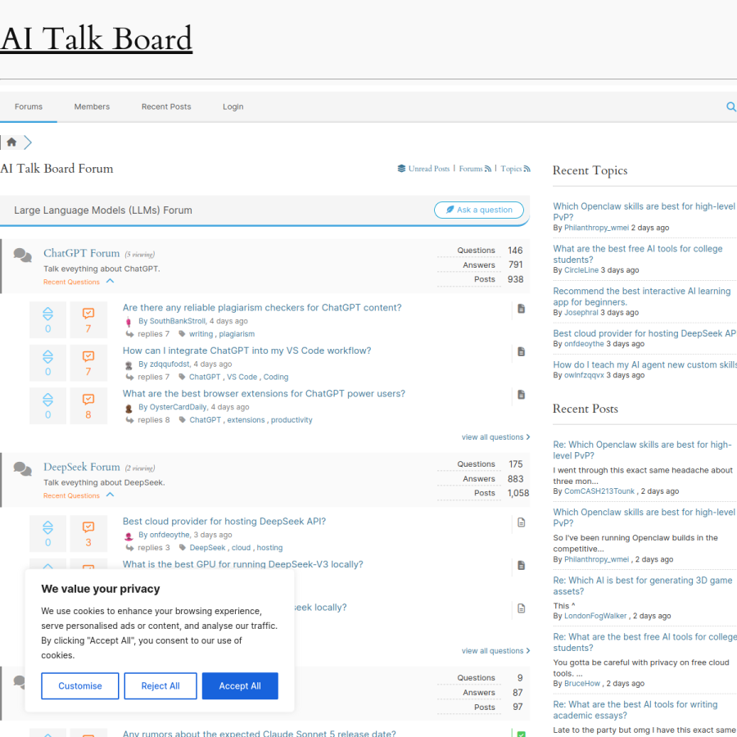This screenshot has width=737, height=737.
Task: View all questions in DeepSeek Forum
Action: click(x=495, y=651)
